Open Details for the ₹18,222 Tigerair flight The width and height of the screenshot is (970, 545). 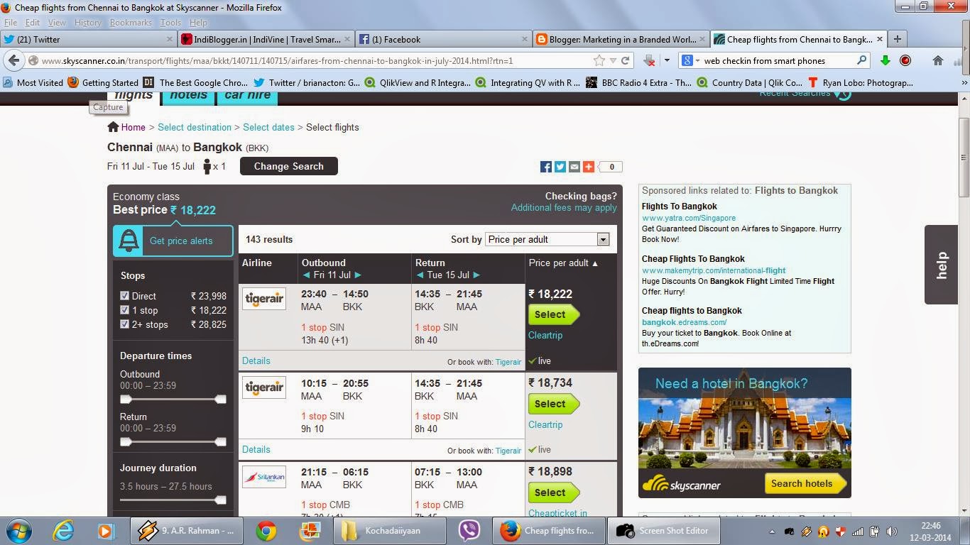tap(256, 360)
